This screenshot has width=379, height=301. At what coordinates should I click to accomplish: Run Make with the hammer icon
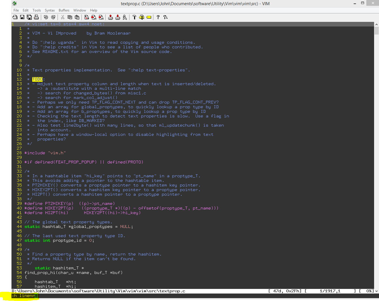coord(134,17)
